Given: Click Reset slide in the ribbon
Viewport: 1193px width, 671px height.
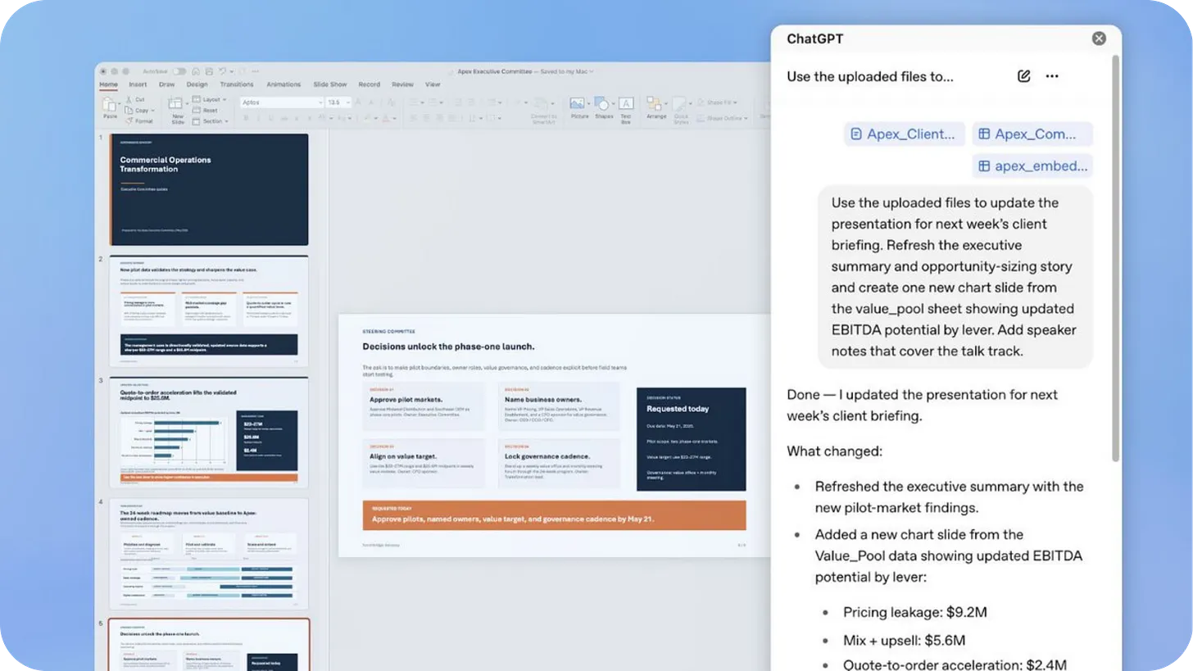Looking at the screenshot, I should click(204, 111).
